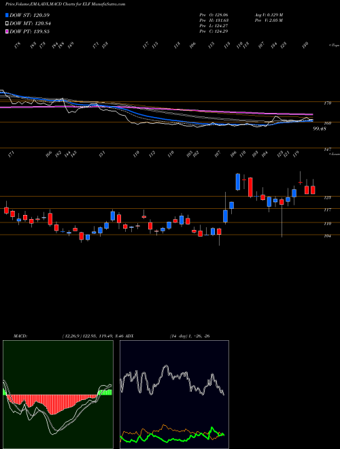Click the 147 axis label of the EMA chart
The image size is (340, 449).
(328, 149)
